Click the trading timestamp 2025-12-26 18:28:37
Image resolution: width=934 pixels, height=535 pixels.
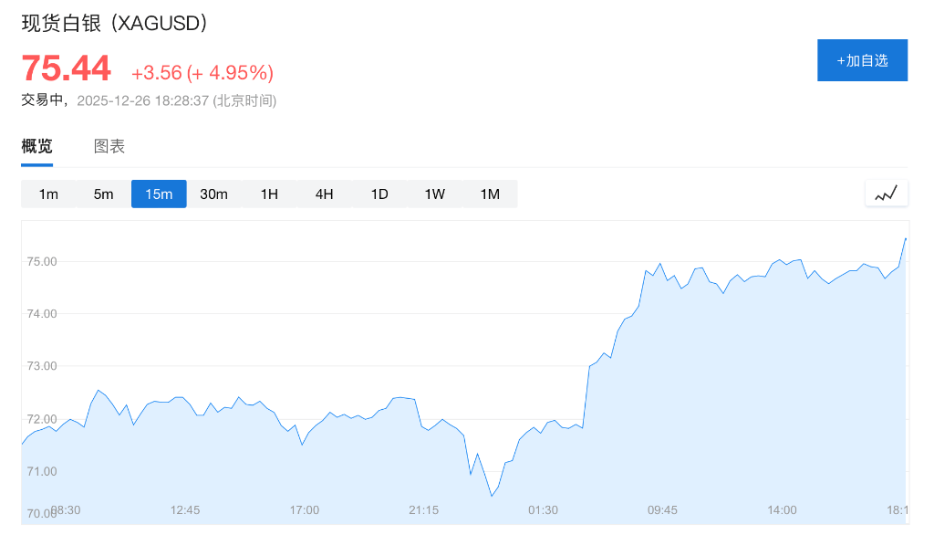176,100
